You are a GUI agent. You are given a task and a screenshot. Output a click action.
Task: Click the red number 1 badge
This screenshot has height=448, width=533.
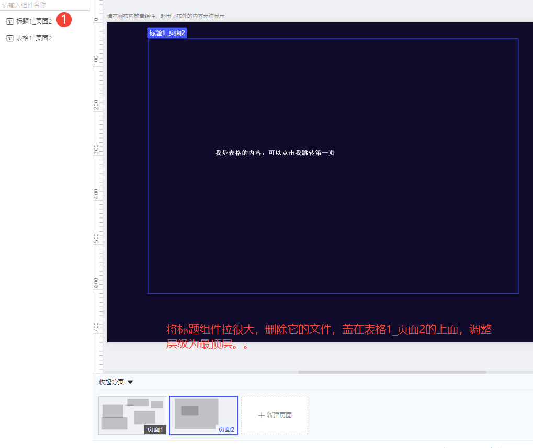63,20
